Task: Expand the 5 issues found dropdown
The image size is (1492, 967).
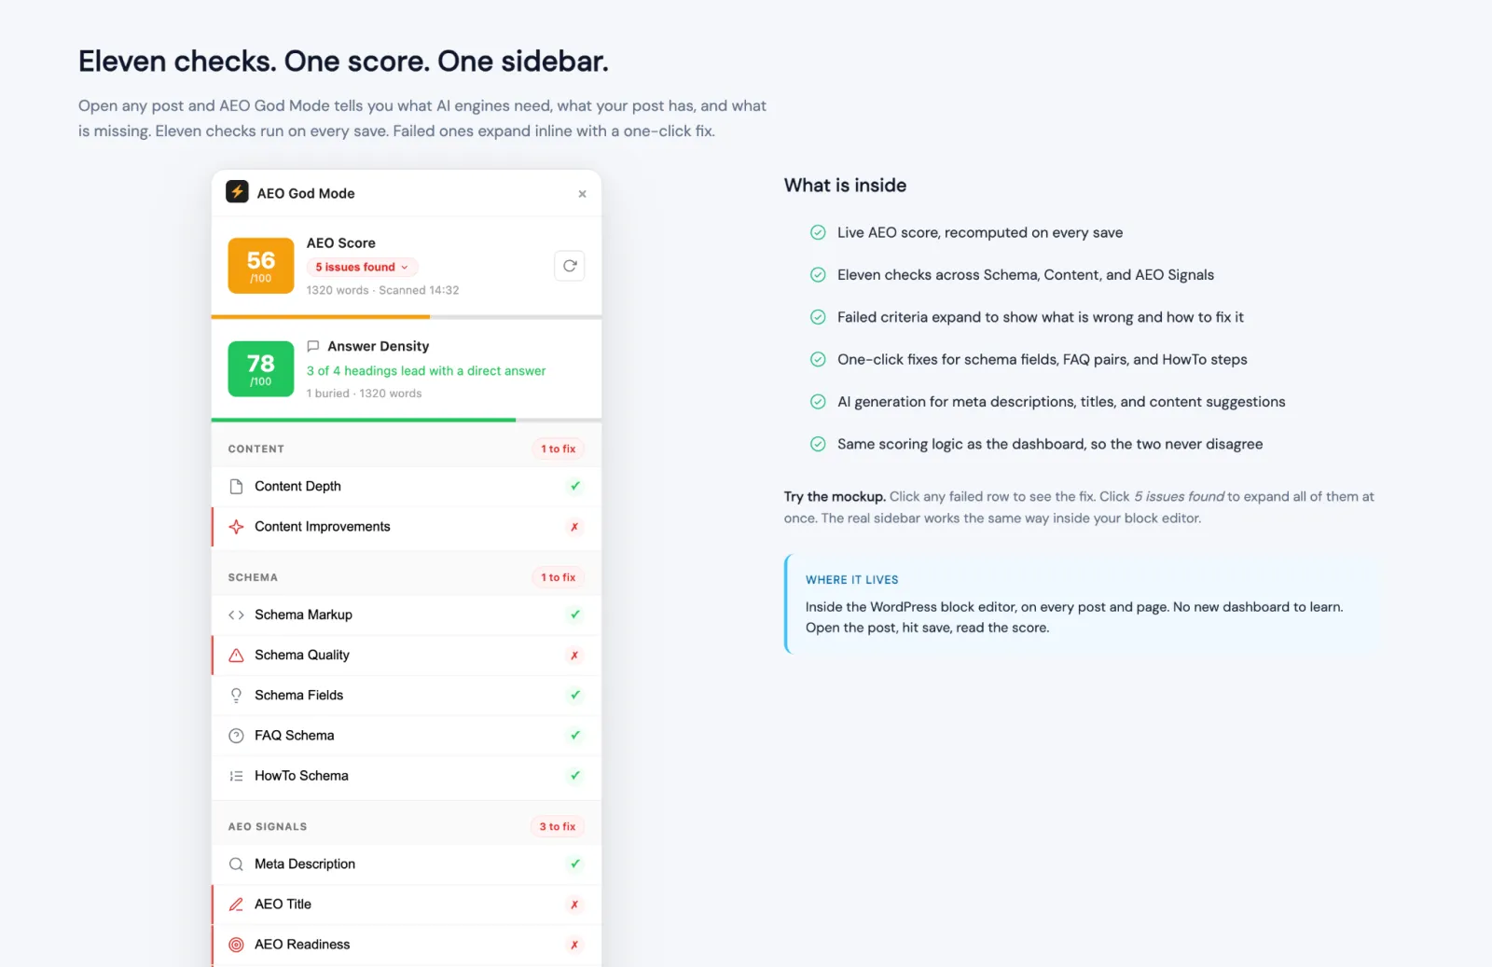Action: click(x=362, y=267)
